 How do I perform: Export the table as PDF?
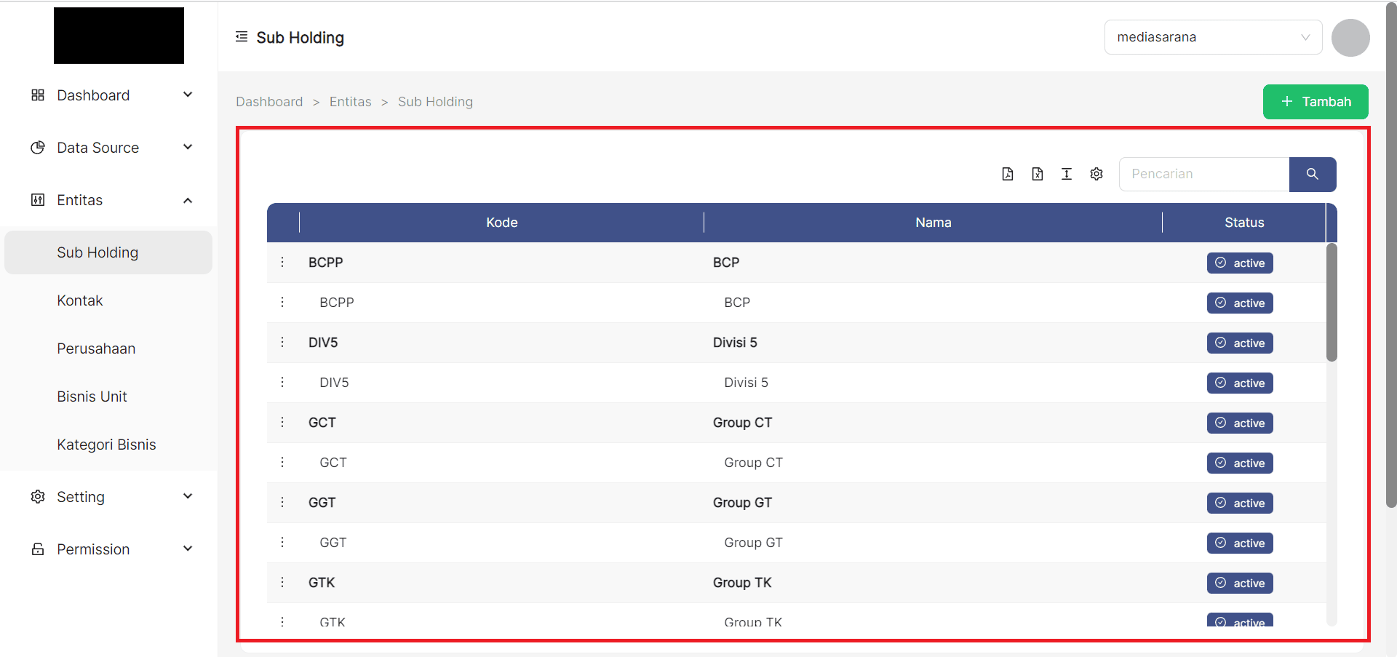(1008, 174)
